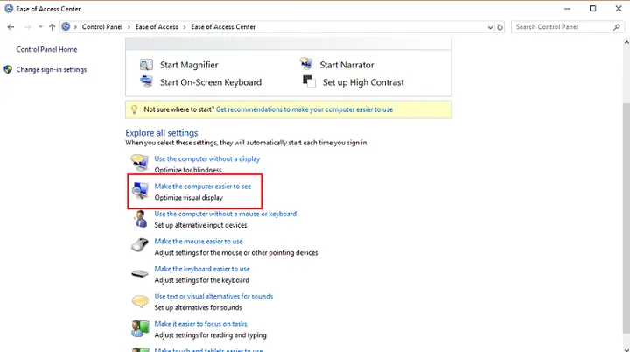Click the keyboard icon beside Make the keyboard easier
The image size is (630, 352).
pos(140,274)
